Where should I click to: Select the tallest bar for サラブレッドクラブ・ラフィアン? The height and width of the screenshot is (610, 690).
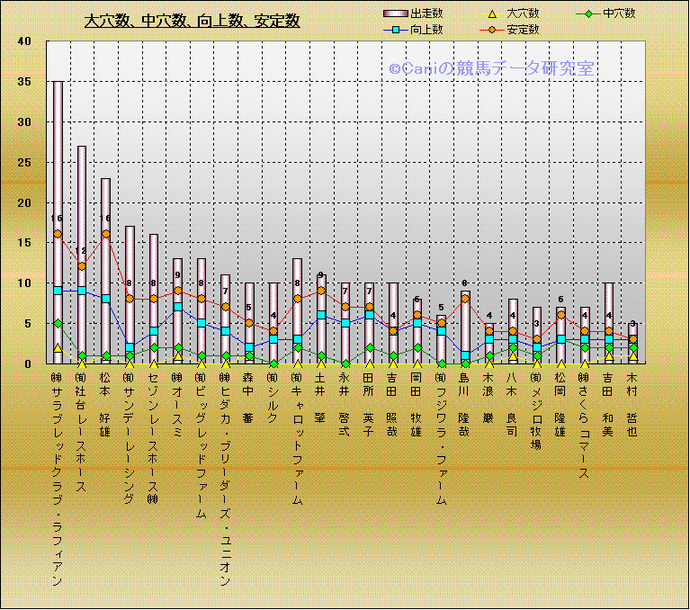click(58, 180)
